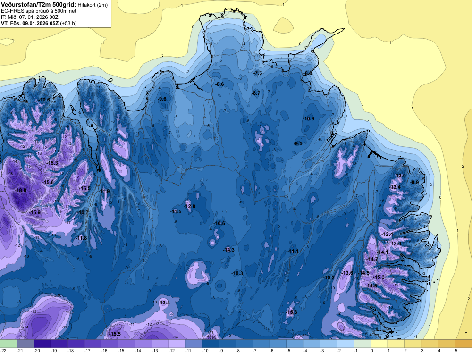Pick the legend swatch above the 2 label
This screenshot has width=472, height=353.
413,344
